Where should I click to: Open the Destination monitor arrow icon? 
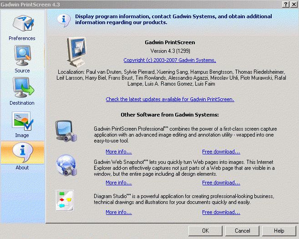[23, 87]
